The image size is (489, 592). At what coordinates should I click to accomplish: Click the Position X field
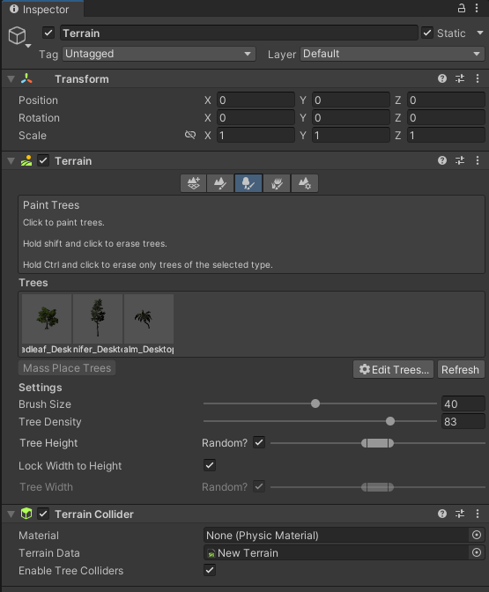tap(256, 100)
